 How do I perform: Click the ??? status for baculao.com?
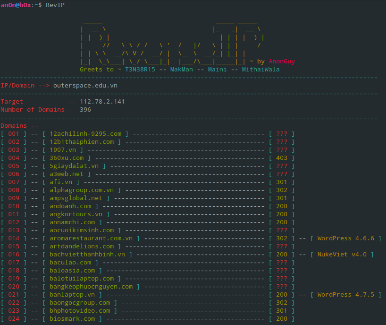(x=282, y=263)
